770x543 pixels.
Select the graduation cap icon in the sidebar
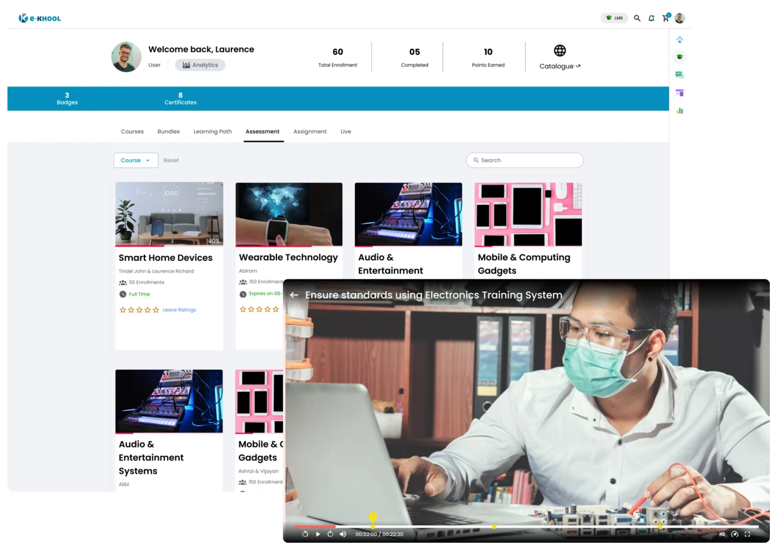(x=680, y=56)
